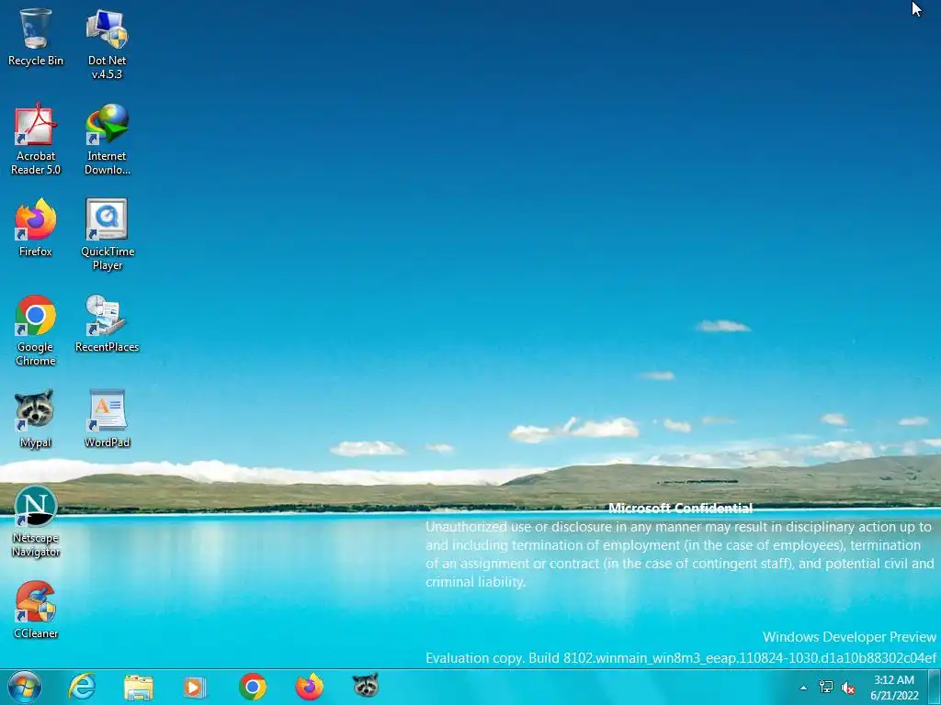Viewport: 941px width, 705px height.
Task: Select the CCleaner desktop shortcut
Action: click(36, 610)
